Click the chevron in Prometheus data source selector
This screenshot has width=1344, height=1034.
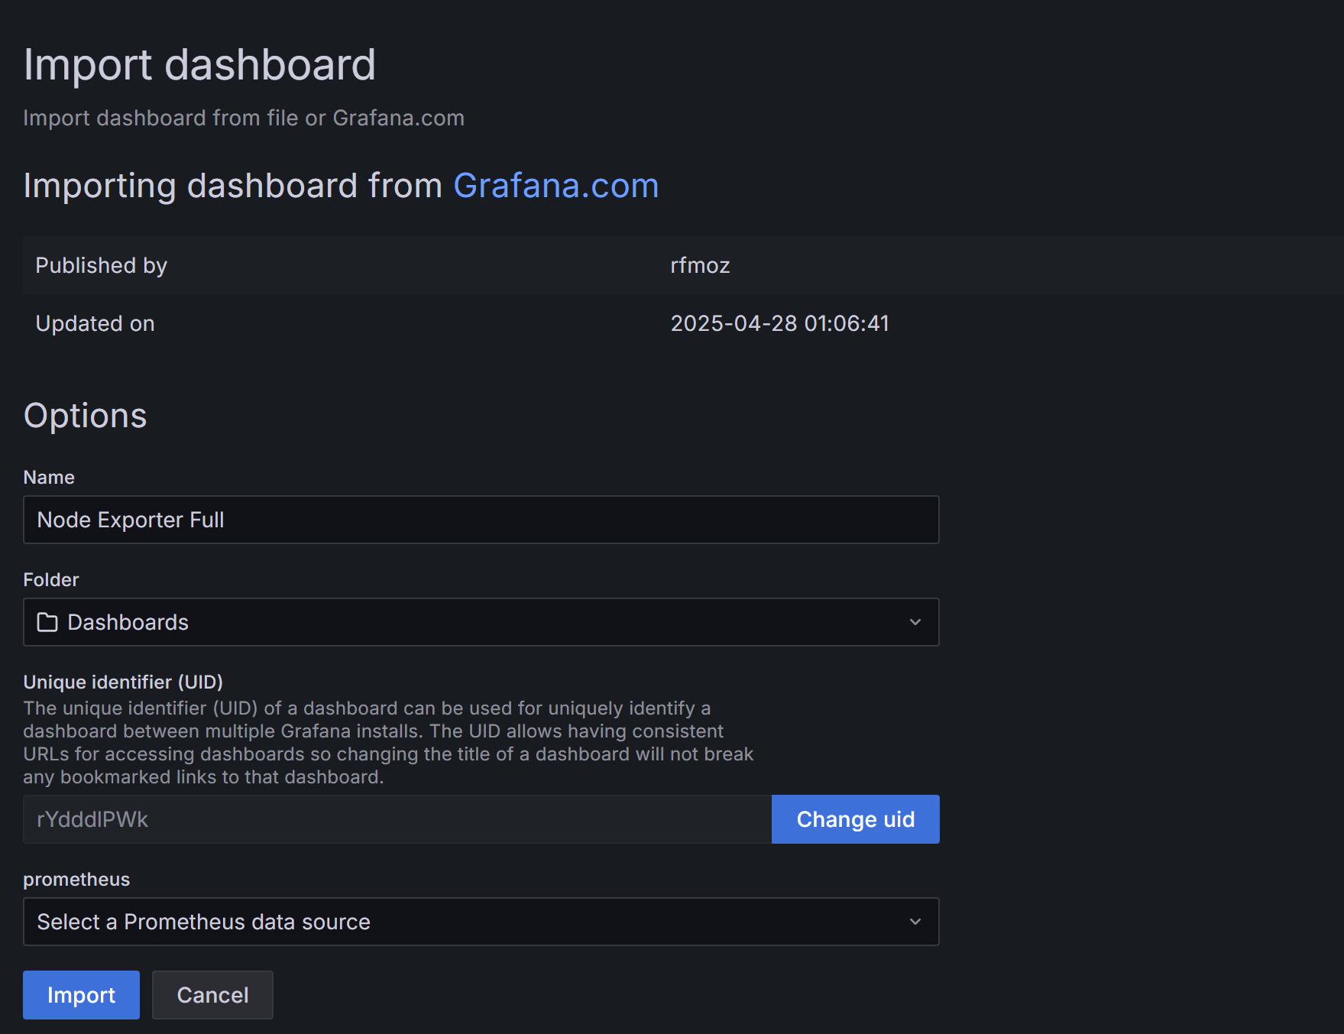click(x=915, y=922)
